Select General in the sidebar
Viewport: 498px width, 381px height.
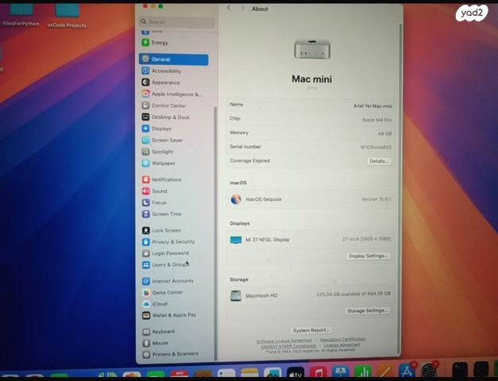174,60
